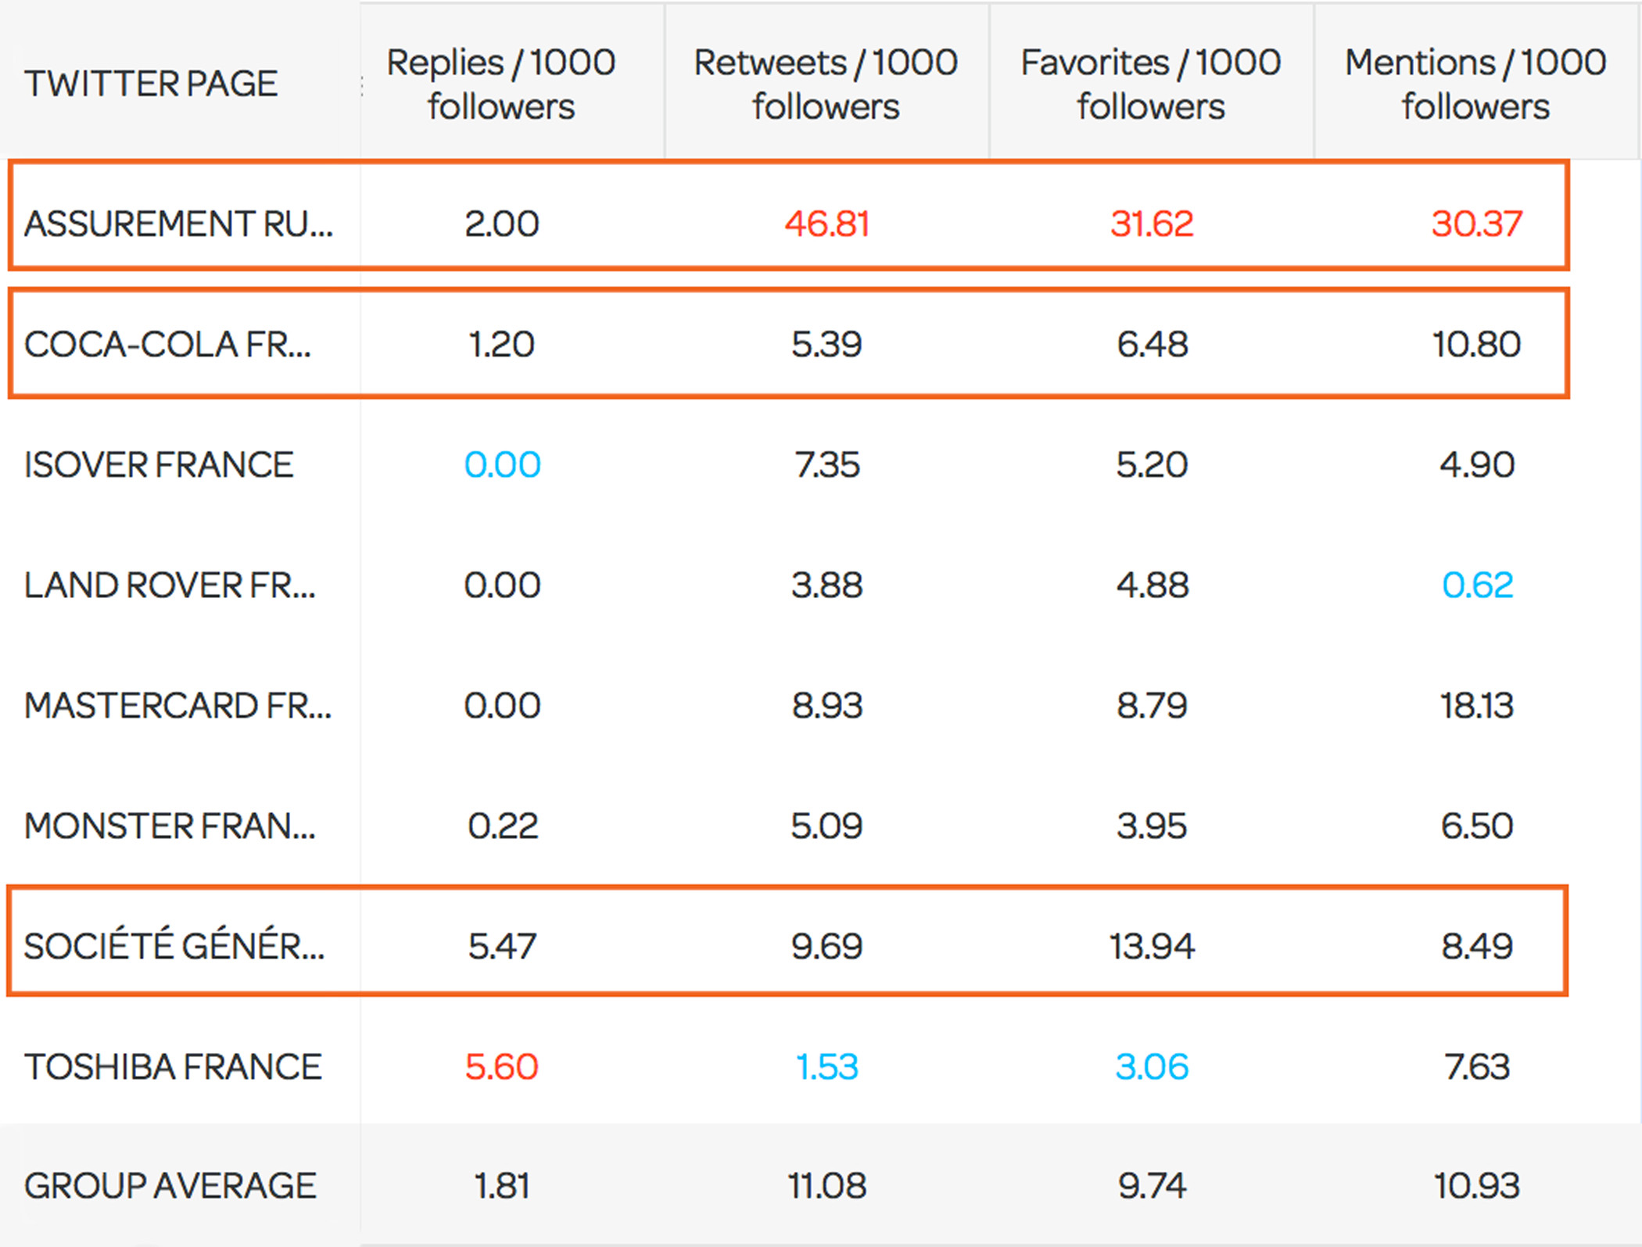Open the COCA-COLA FR... page entry
The image size is (1642, 1247).
(x=167, y=344)
